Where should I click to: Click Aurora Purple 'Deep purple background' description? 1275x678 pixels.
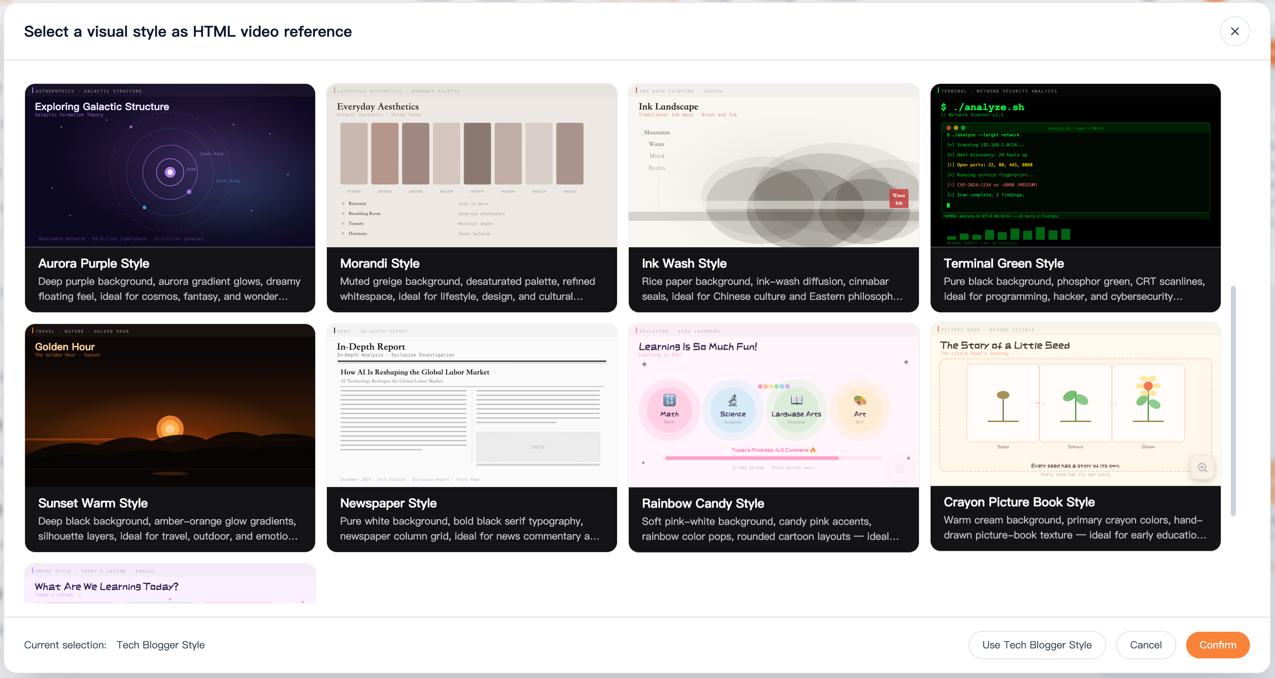(x=170, y=289)
